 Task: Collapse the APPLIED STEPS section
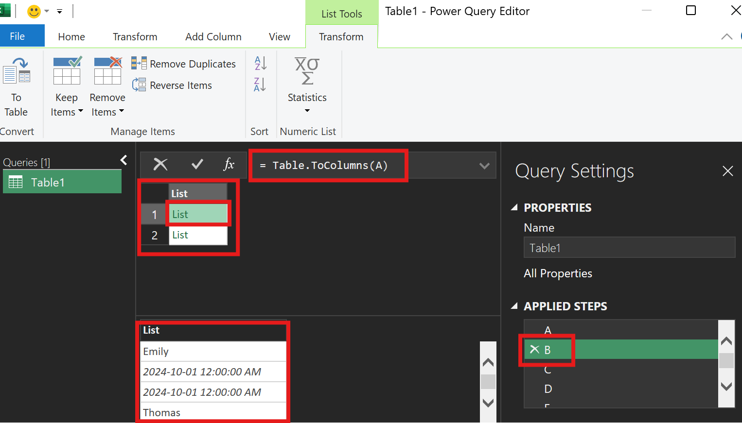click(514, 306)
